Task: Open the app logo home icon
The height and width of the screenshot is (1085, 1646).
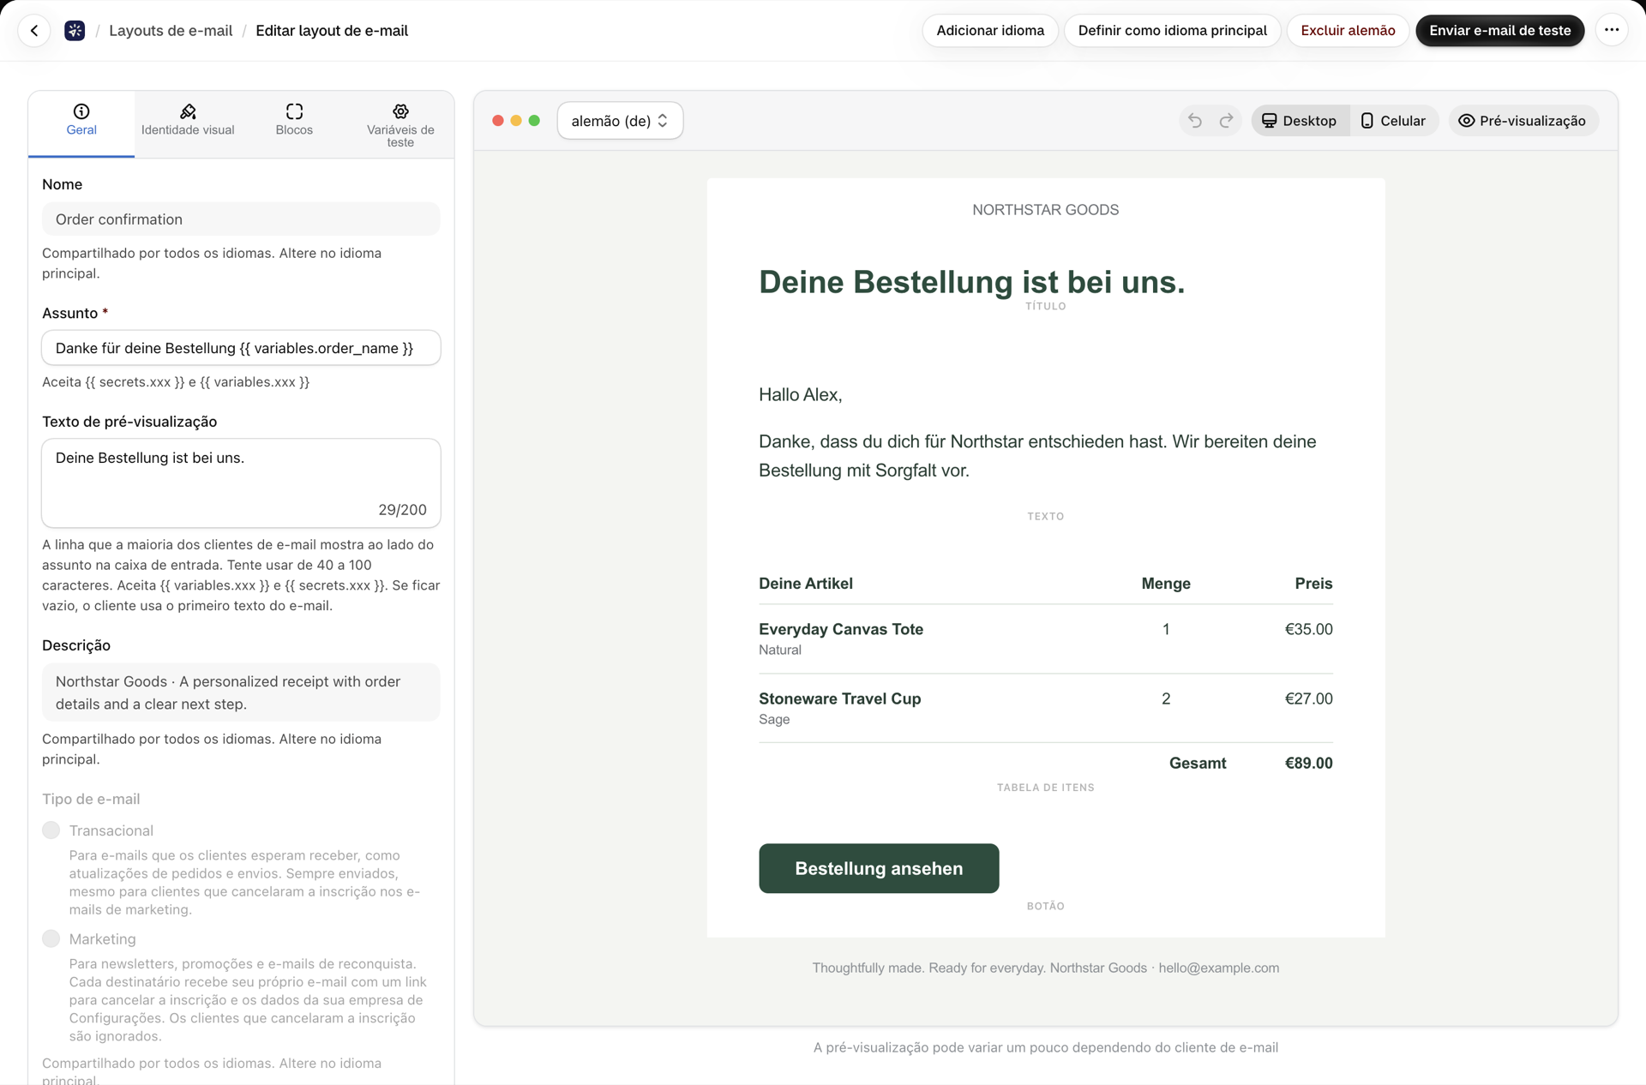Action: 75,31
